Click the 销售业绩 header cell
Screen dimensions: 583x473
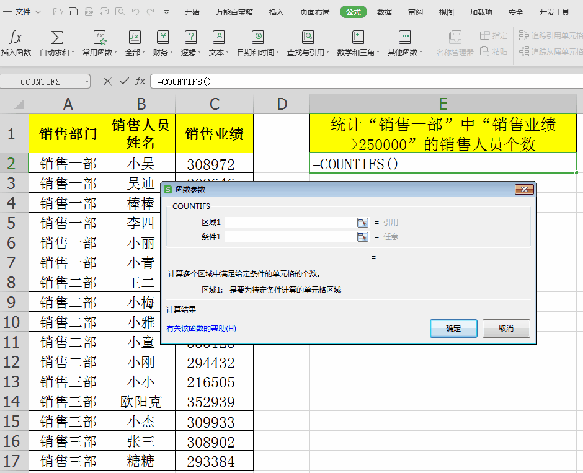(214, 133)
